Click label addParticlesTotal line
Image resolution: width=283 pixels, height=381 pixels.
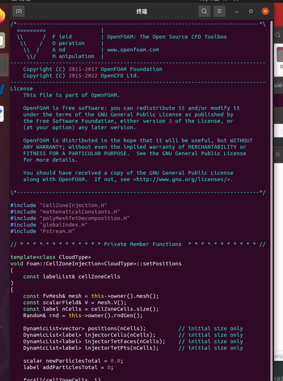[68, 367]
